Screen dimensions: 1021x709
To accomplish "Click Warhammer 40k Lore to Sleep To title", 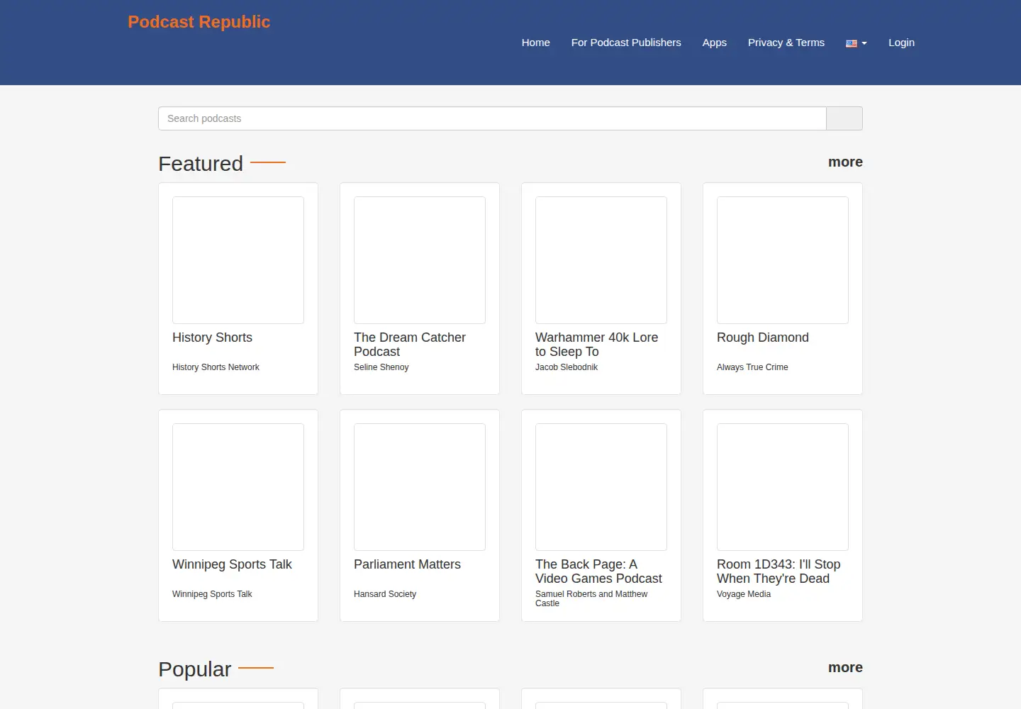I will (596, 345).
